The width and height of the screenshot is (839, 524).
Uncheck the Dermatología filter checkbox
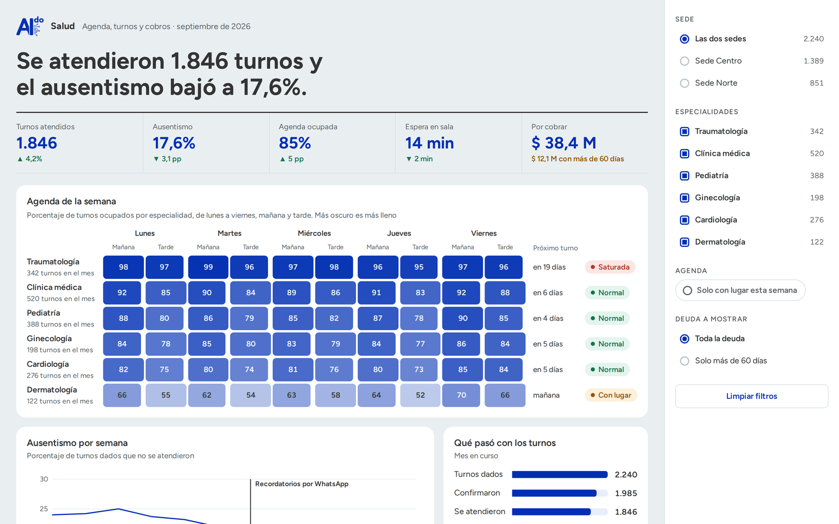pyautogui.click(x=684, y=242)
